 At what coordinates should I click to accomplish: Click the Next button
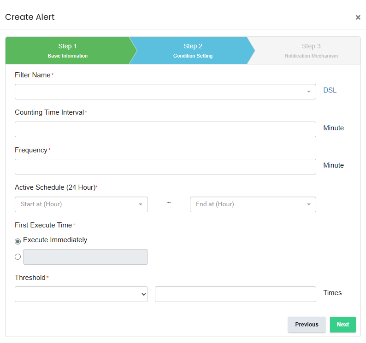pyautogui.click(x=342, y=324)
